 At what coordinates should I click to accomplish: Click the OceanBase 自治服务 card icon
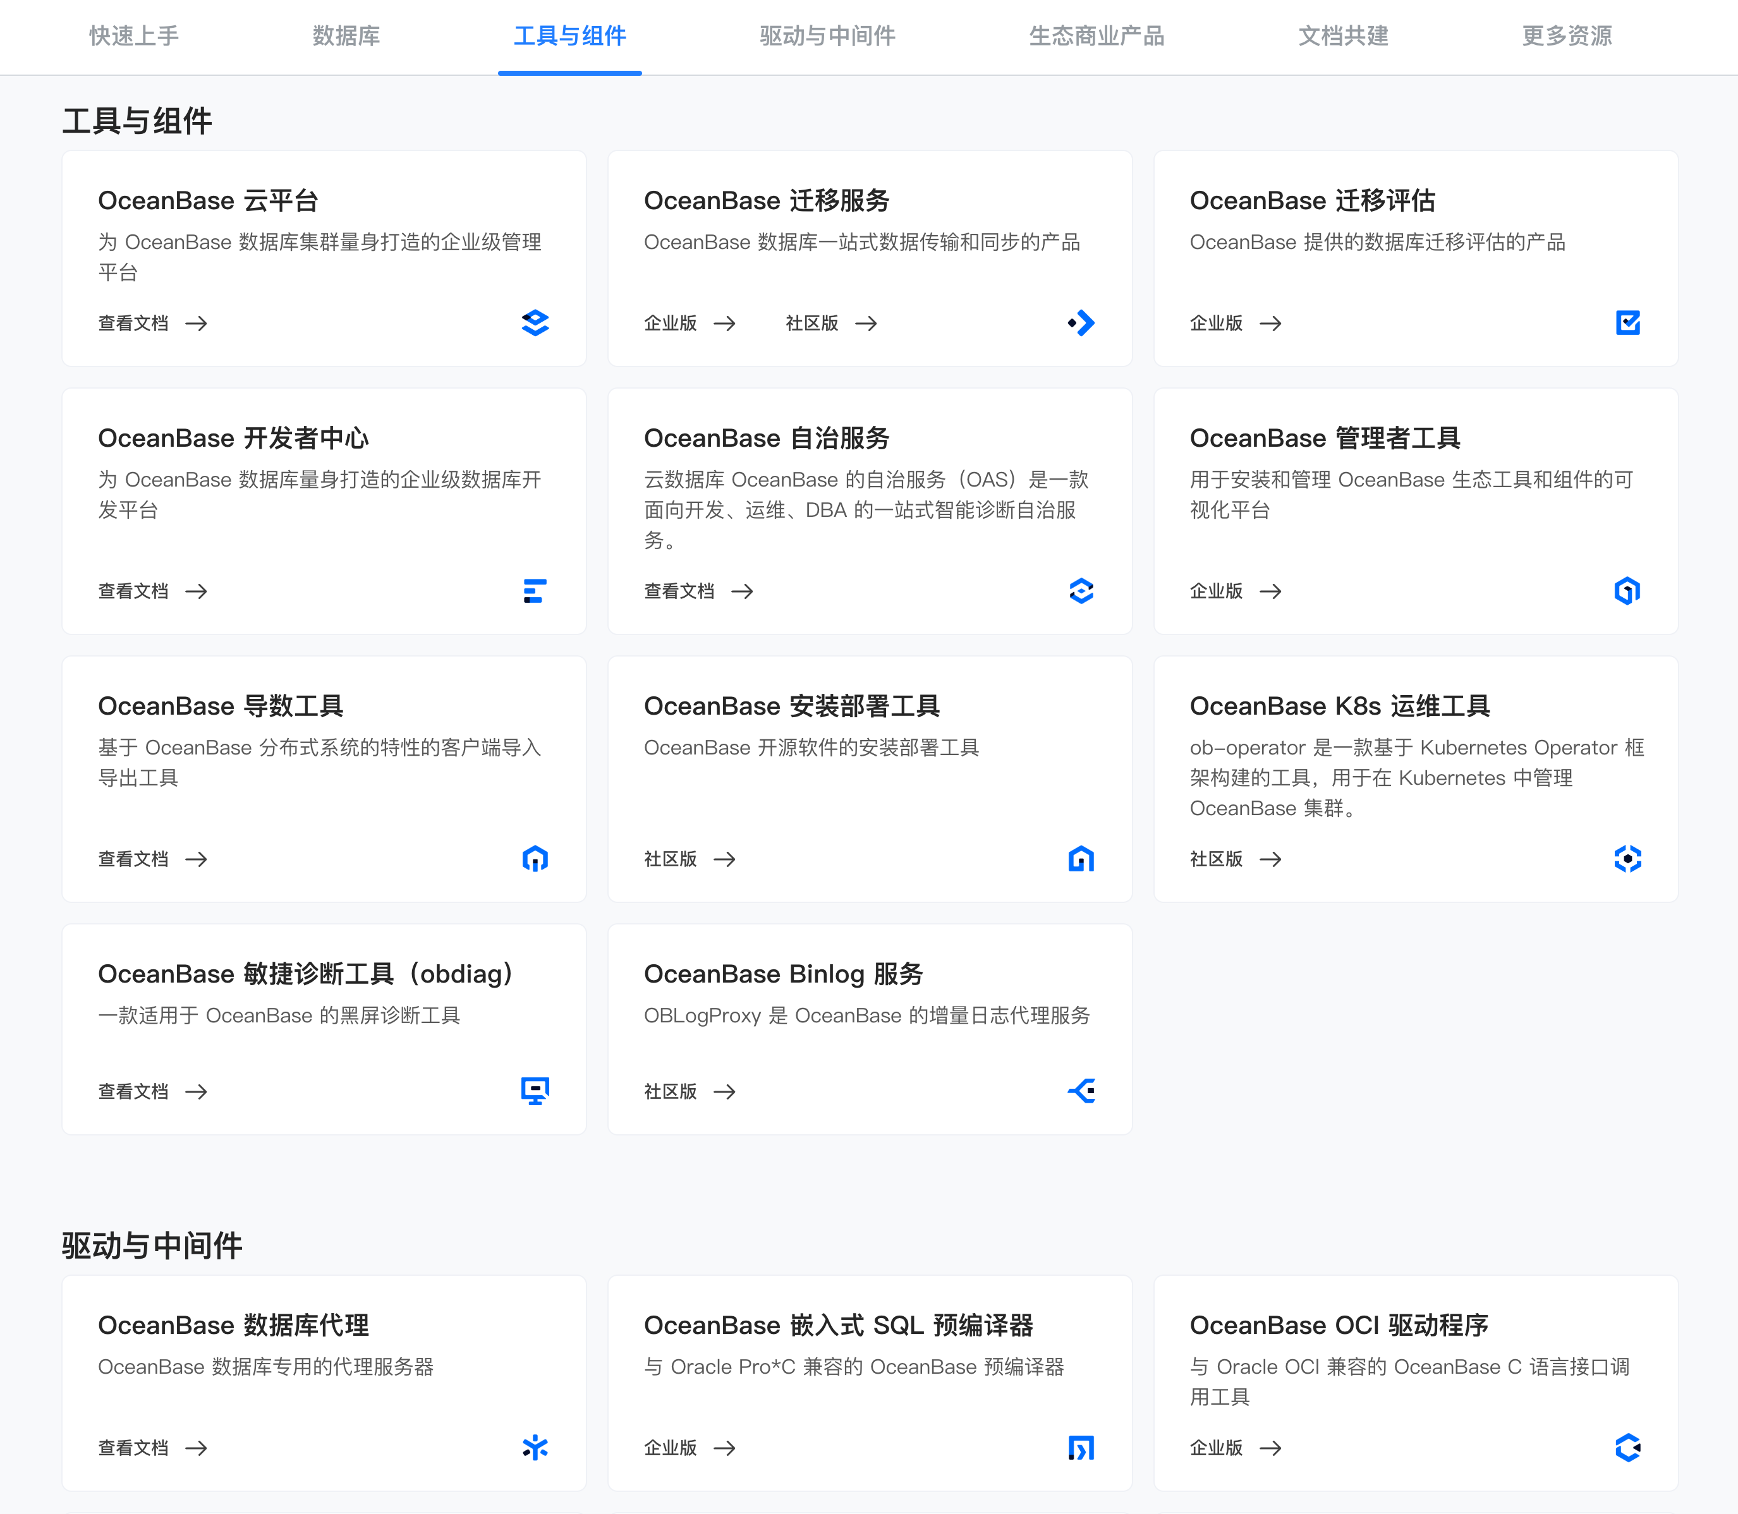coord(1081,591)
